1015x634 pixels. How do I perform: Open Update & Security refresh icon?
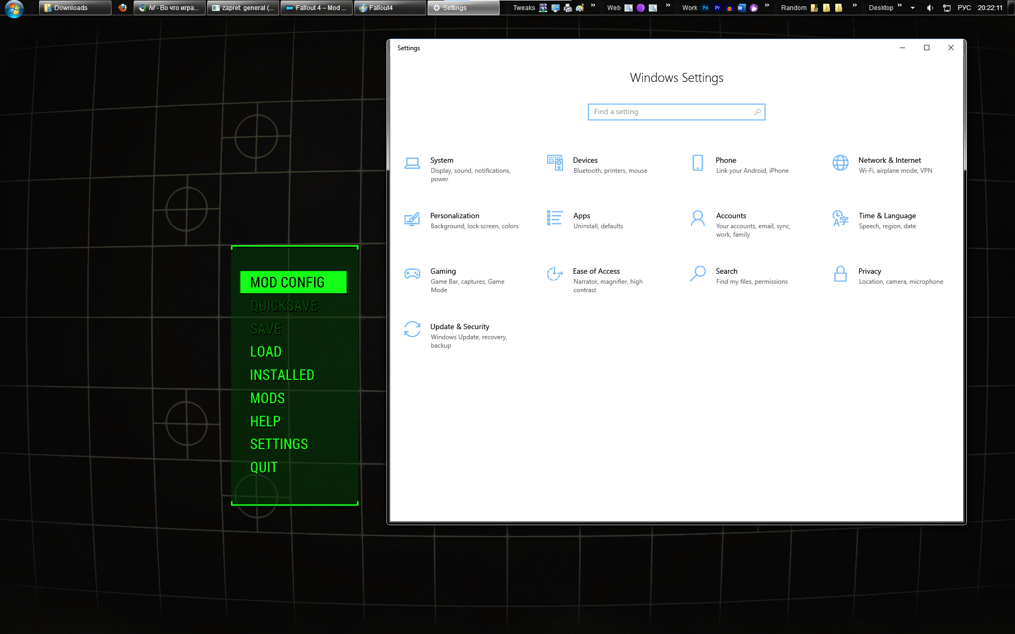tap(412, 329)
